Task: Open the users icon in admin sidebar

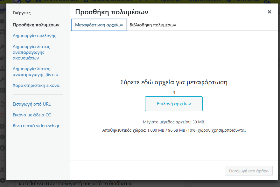Action: tap(3, 68)
